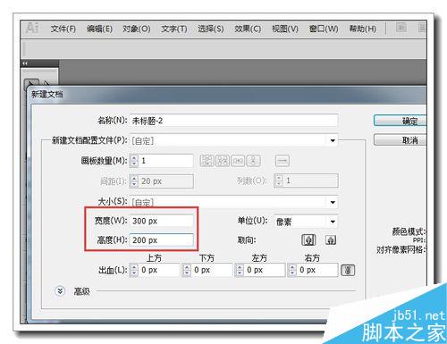447x344 pixels.
Task: Click the 高度(H) height field
Action: (161, 240)
